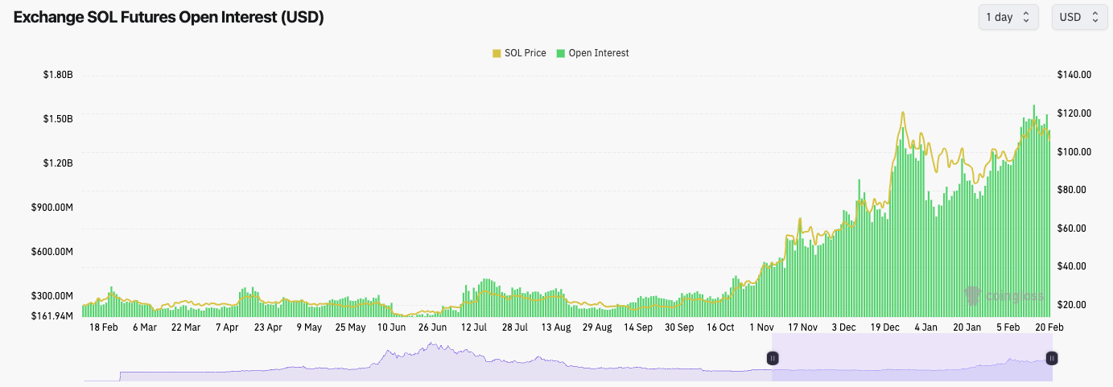The width and height of the screenshot is (1113, 387).
Task: Click the chevron arrows beside "USD"
Action: tap(1094, 17)
